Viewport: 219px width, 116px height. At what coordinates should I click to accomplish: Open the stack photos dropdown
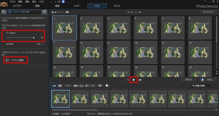point(107,86)
